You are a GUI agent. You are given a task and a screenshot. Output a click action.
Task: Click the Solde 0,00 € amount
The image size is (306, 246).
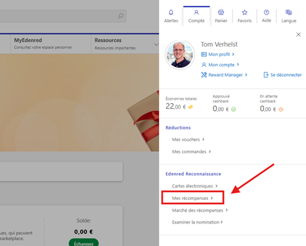83,232
